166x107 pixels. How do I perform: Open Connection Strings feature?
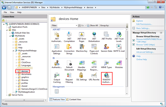[69, 49]
